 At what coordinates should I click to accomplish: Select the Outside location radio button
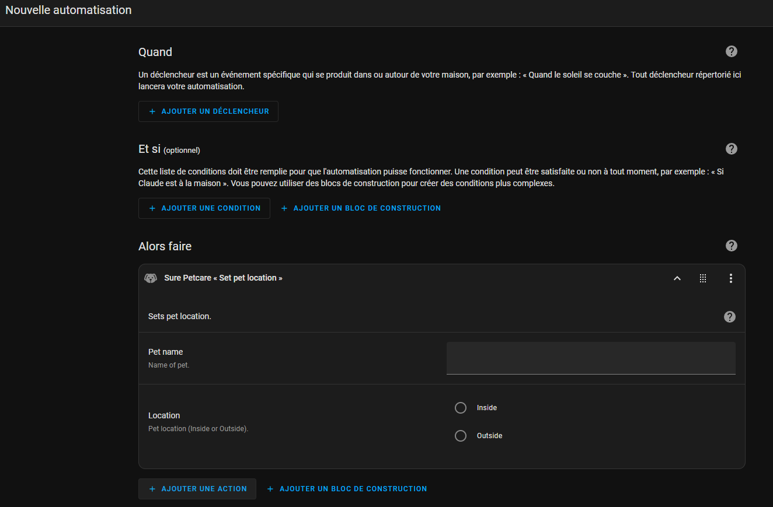point(461,436)
